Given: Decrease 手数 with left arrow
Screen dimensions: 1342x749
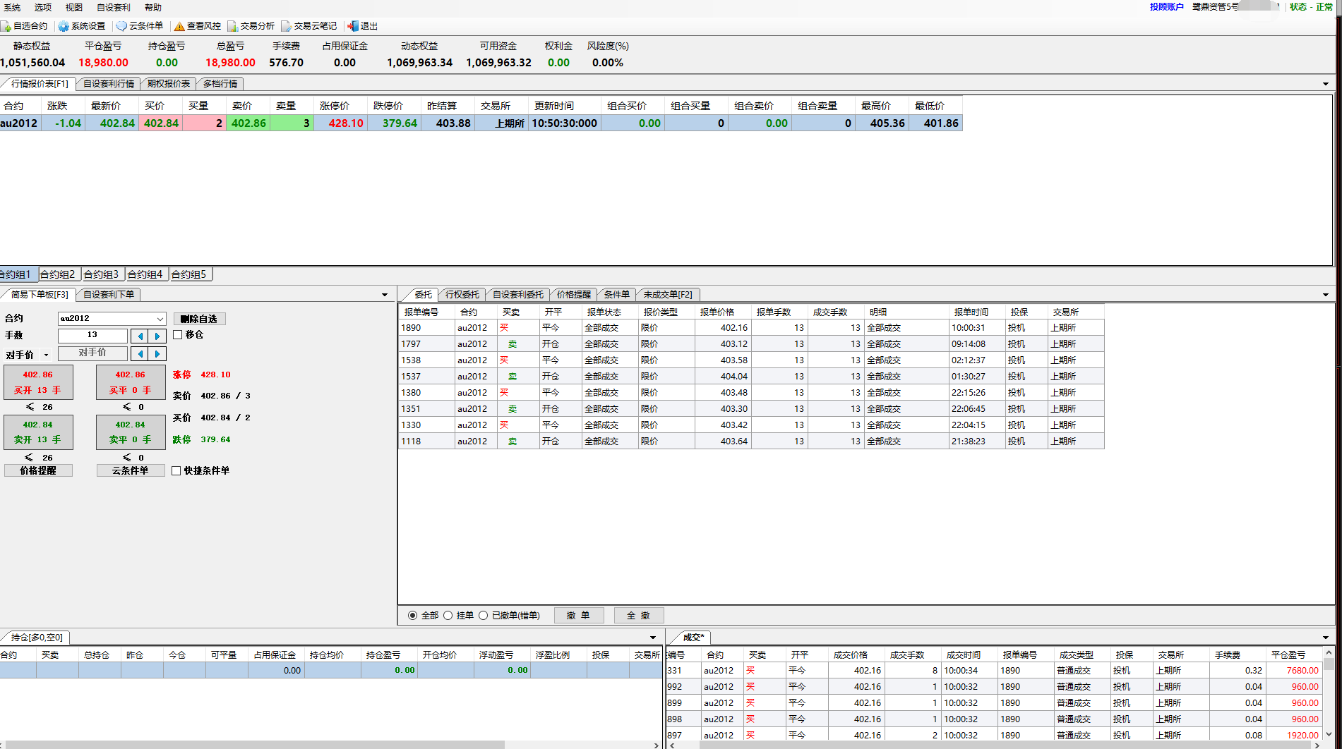Looking at the screenshot, I should 140,336.
